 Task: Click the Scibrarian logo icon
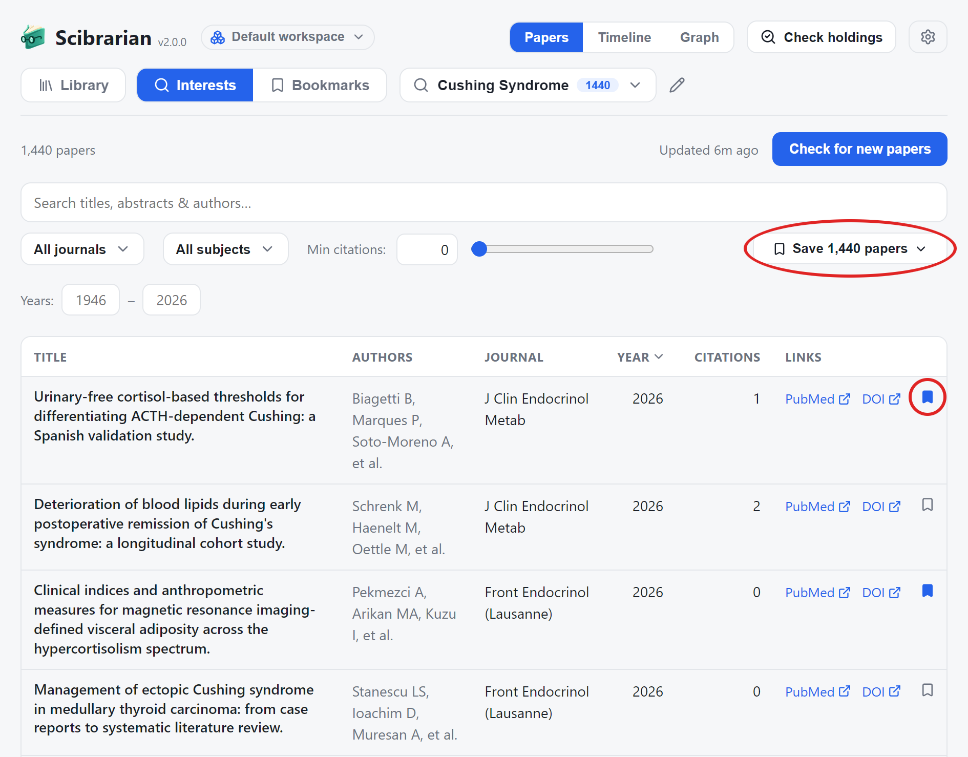coord(33,37)
